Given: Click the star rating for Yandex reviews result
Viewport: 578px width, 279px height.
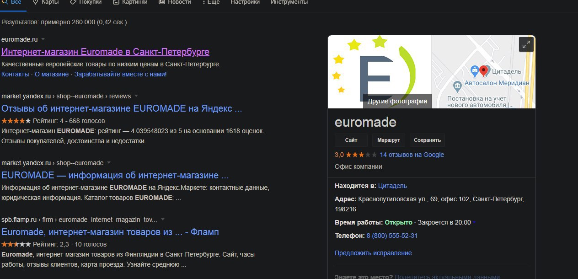Looking at the screenshot, I should (16, 121).
